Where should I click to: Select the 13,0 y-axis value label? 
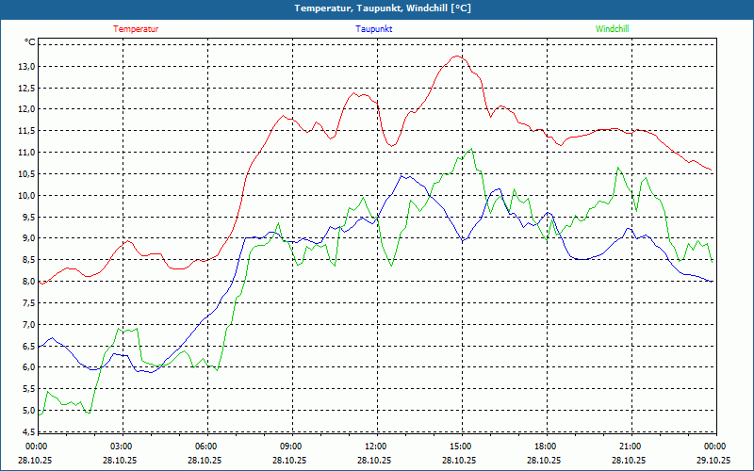pos(25,67)
